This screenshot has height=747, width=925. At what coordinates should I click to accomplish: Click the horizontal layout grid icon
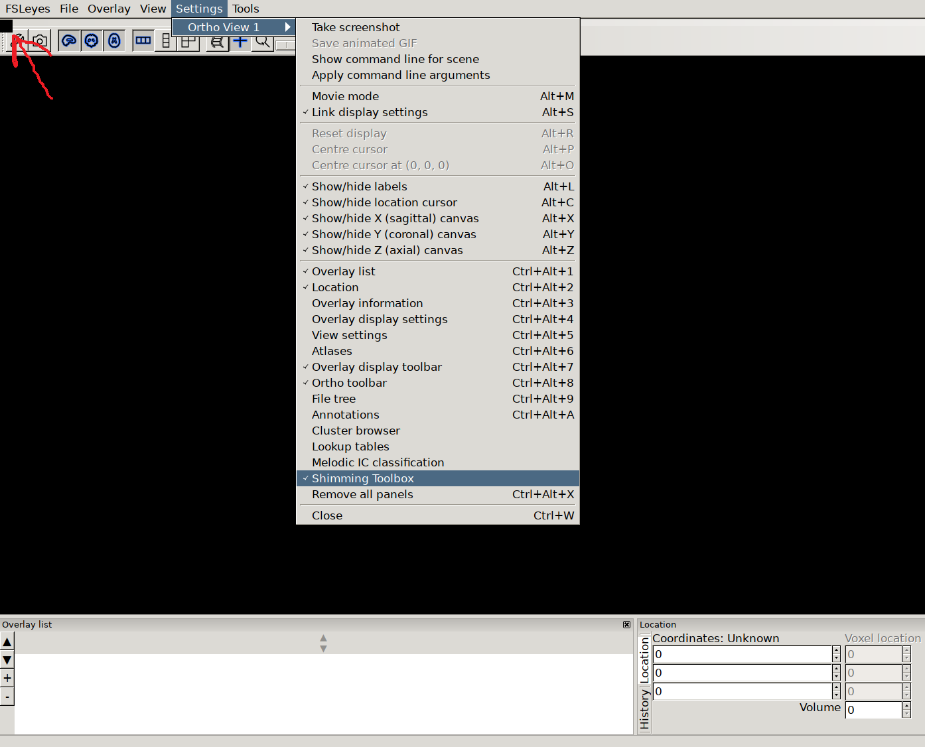[143, 40]
